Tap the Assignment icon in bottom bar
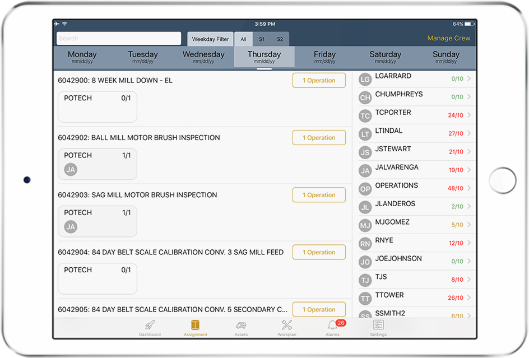The width and height of the screenshot is (529, 358). point(196,326)
